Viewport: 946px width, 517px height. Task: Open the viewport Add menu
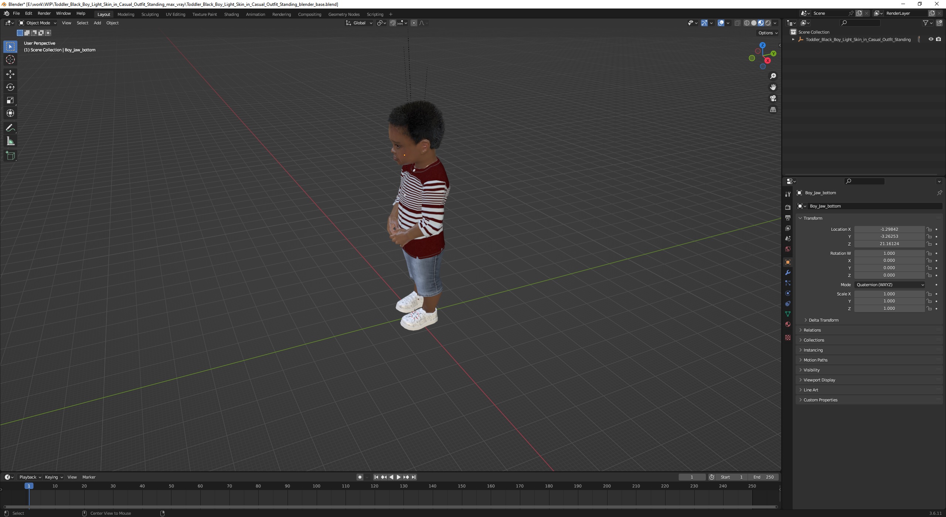(97, 23)
